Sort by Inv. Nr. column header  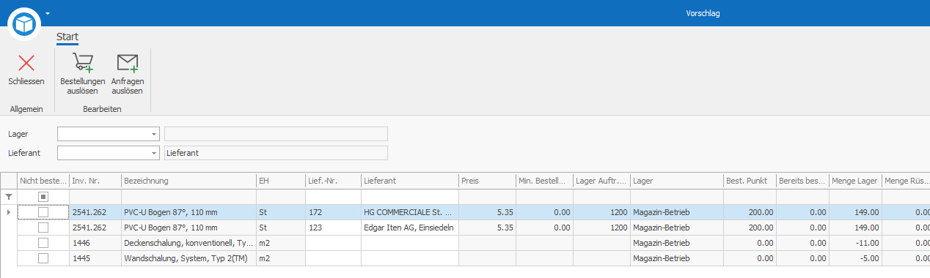(x=95, y=181)
